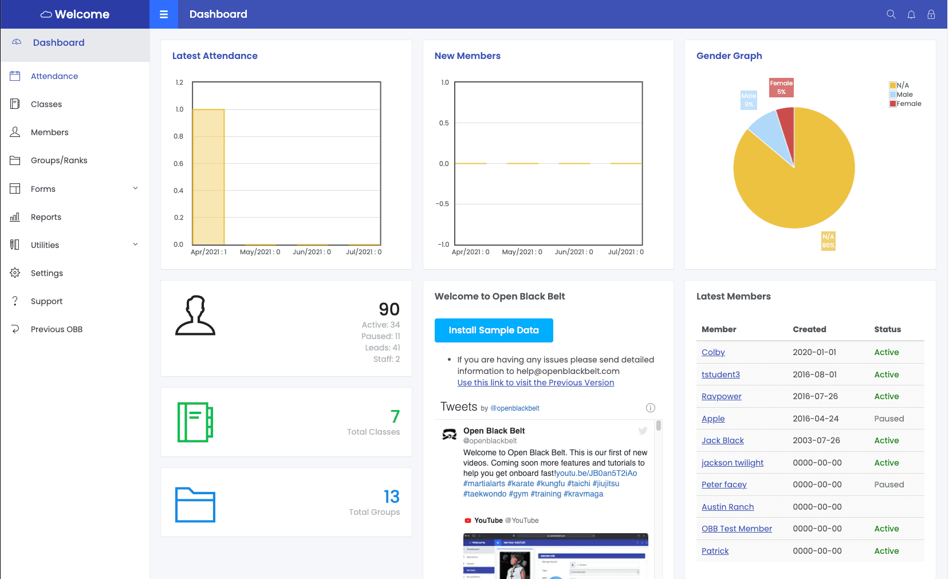This screenshot has width=949, height=579.
Task: Expand the Utilities submenu chevron
Action: 136,245
